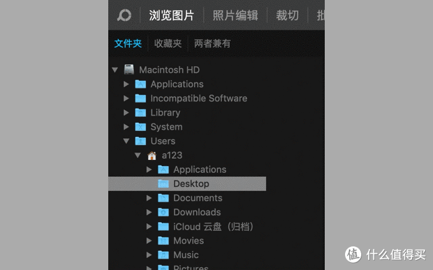Select the Macintosh HD label
Viewport: 433px width, 270px height.
point(169,70)
